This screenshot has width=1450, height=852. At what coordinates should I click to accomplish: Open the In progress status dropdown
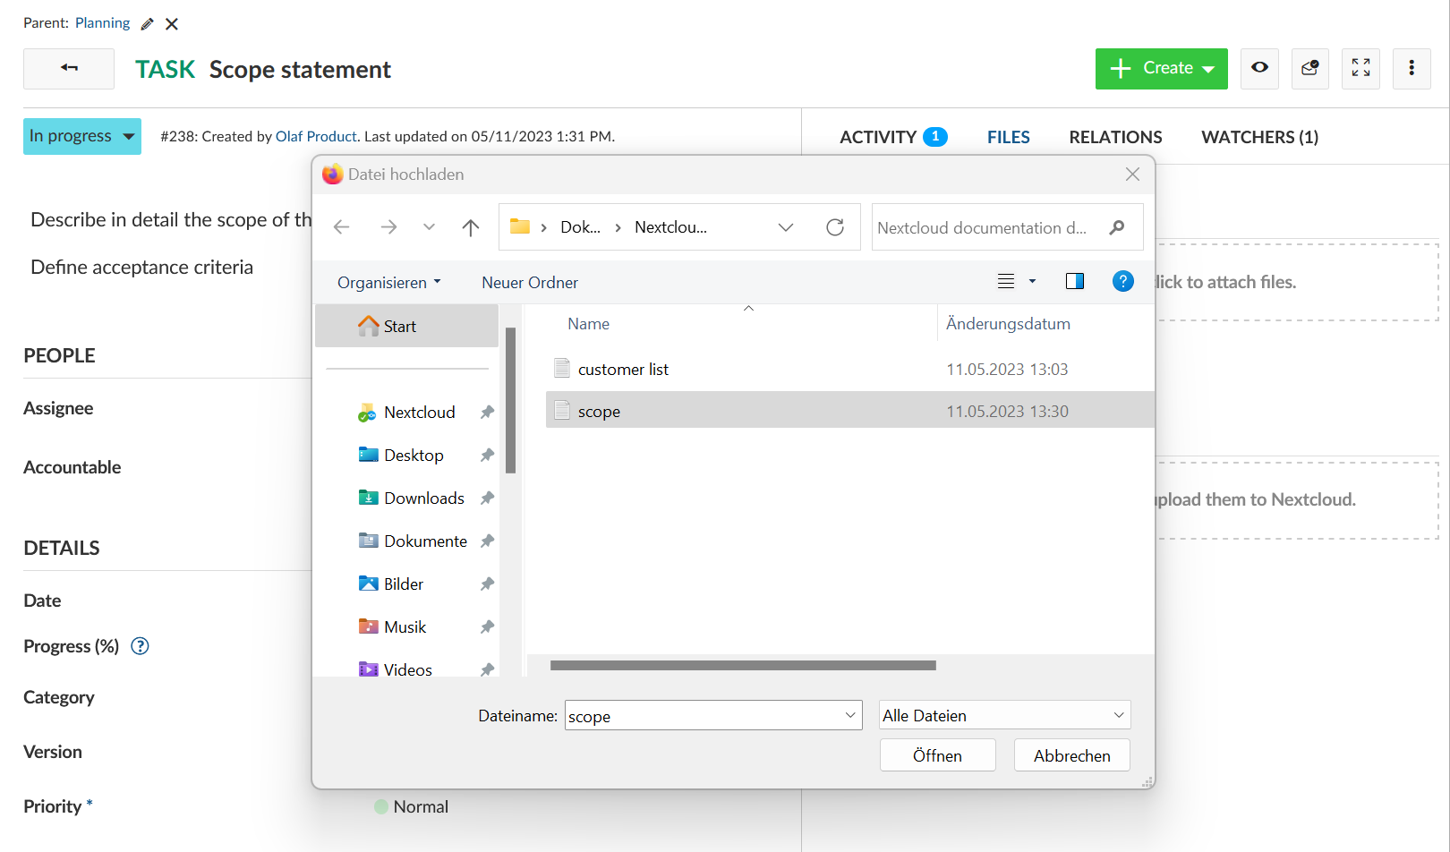[x=82, y=136]
